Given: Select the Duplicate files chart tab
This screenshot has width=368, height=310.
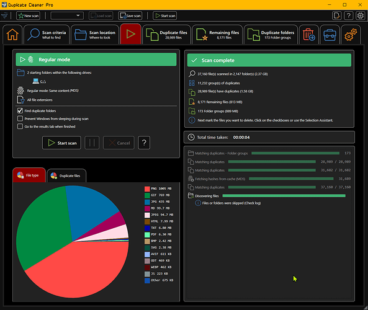Looking at the screenshot, I should click(66, 176).
